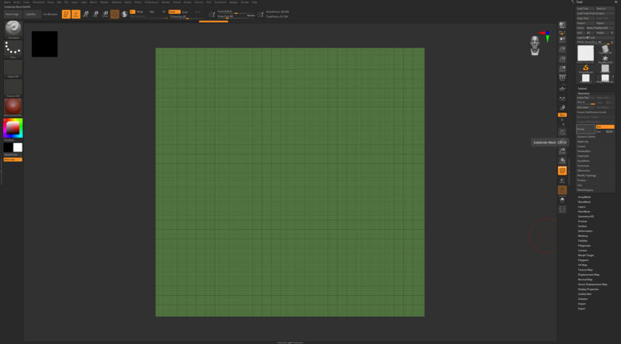Open the Dynamic Subdiv sub-section
The height and width of the screenshot is (344, 621).
(x=587, y=137)
